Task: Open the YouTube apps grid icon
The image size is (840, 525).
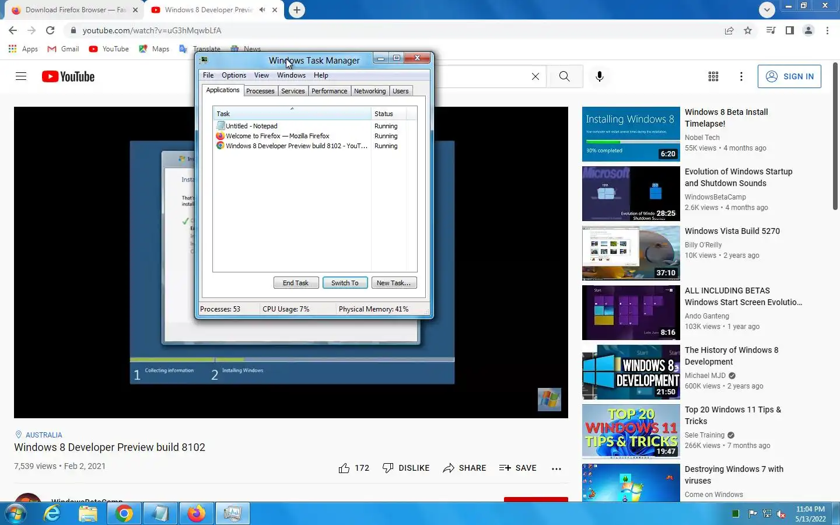Action: click(713, 76)
